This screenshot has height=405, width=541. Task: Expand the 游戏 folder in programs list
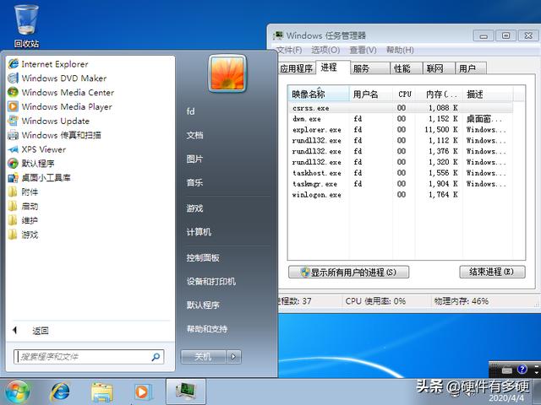23,235
